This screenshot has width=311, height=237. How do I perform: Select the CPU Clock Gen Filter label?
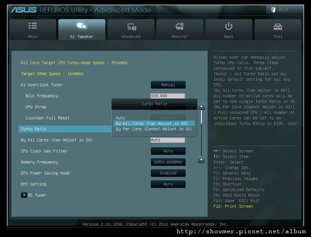point(44,151)
